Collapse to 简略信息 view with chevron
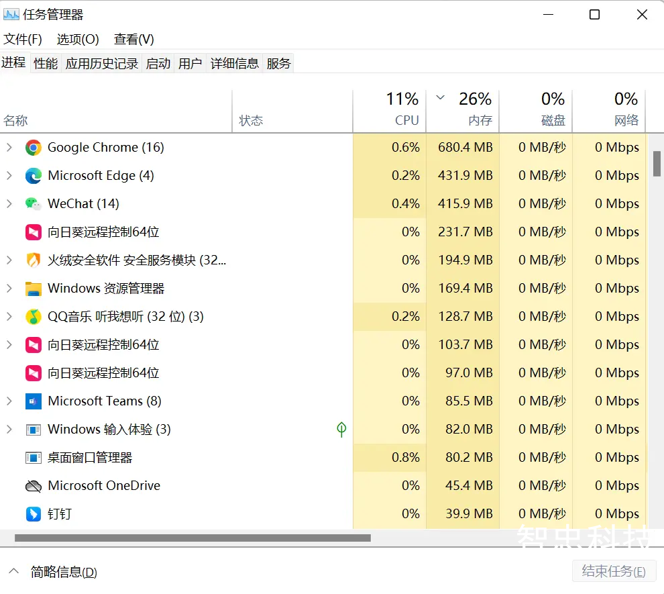 coord(13,571)
